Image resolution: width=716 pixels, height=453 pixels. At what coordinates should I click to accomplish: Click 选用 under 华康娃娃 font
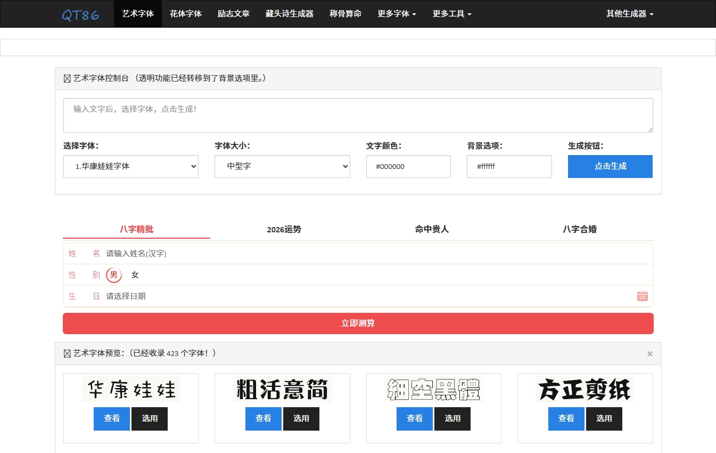pos(150,419)
